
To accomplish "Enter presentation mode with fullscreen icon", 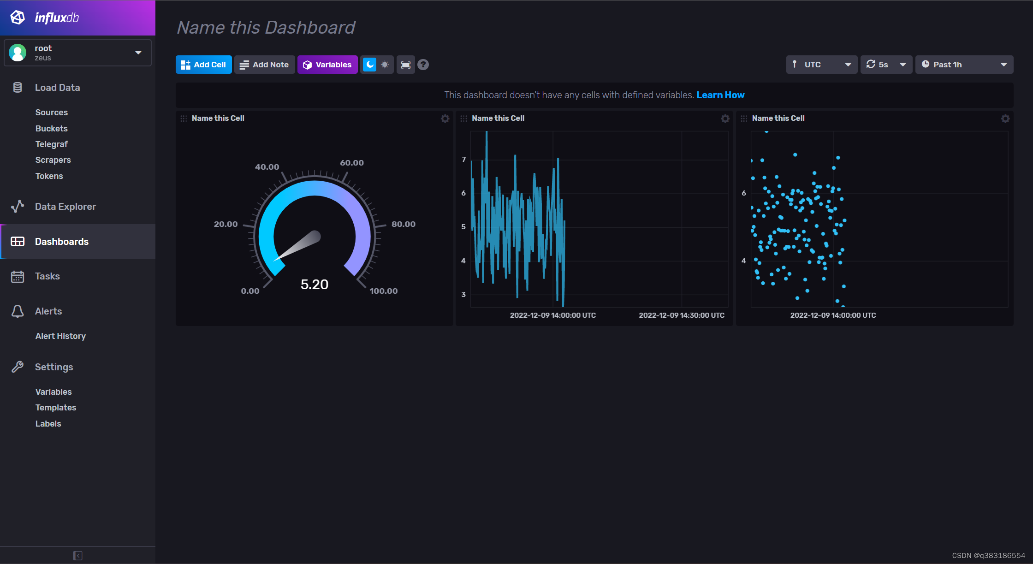I will 405,65.
